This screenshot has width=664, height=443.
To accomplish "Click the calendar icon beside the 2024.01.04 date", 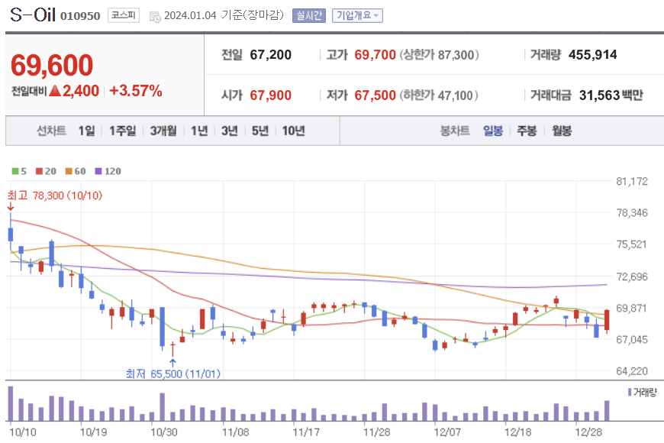I will [156, 14].
